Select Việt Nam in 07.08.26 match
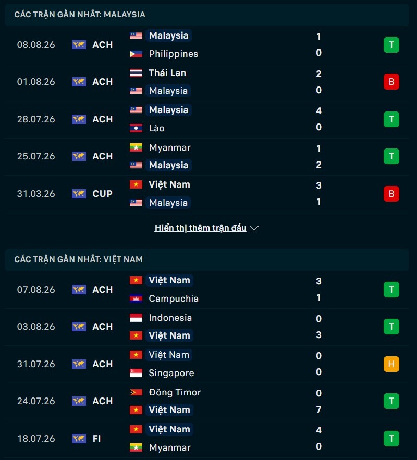The height and width of the screenshot is (460, 417). [x=169, y=280]
